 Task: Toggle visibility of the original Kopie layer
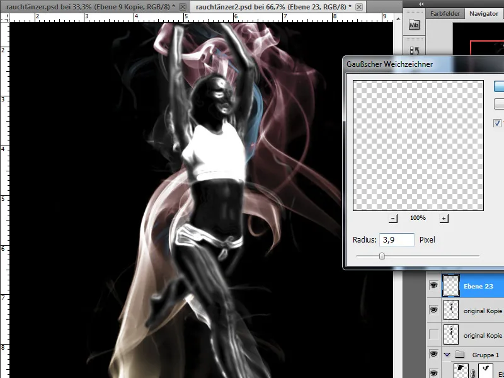(x=433, y=310)
